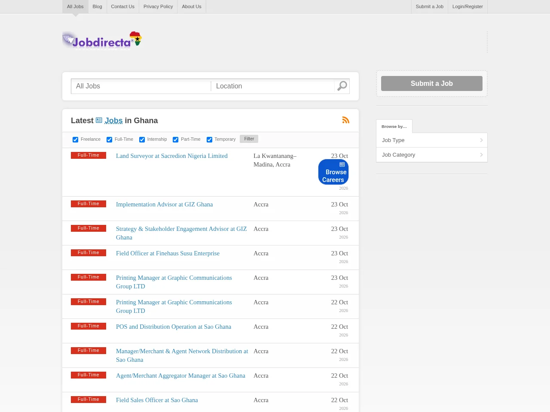This screenshot has height=412, width=550.
Task: Expand the Job Type browse option
Action: pos(432,140)
